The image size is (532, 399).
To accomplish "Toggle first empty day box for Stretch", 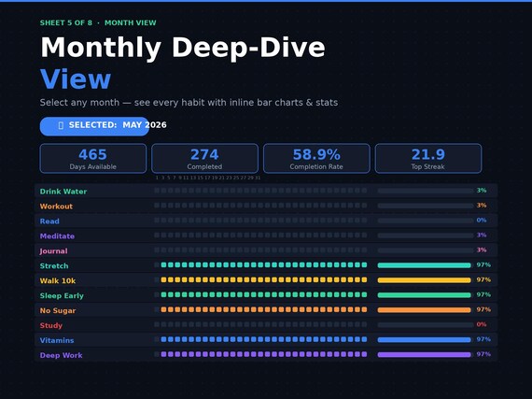I will 157,264.
